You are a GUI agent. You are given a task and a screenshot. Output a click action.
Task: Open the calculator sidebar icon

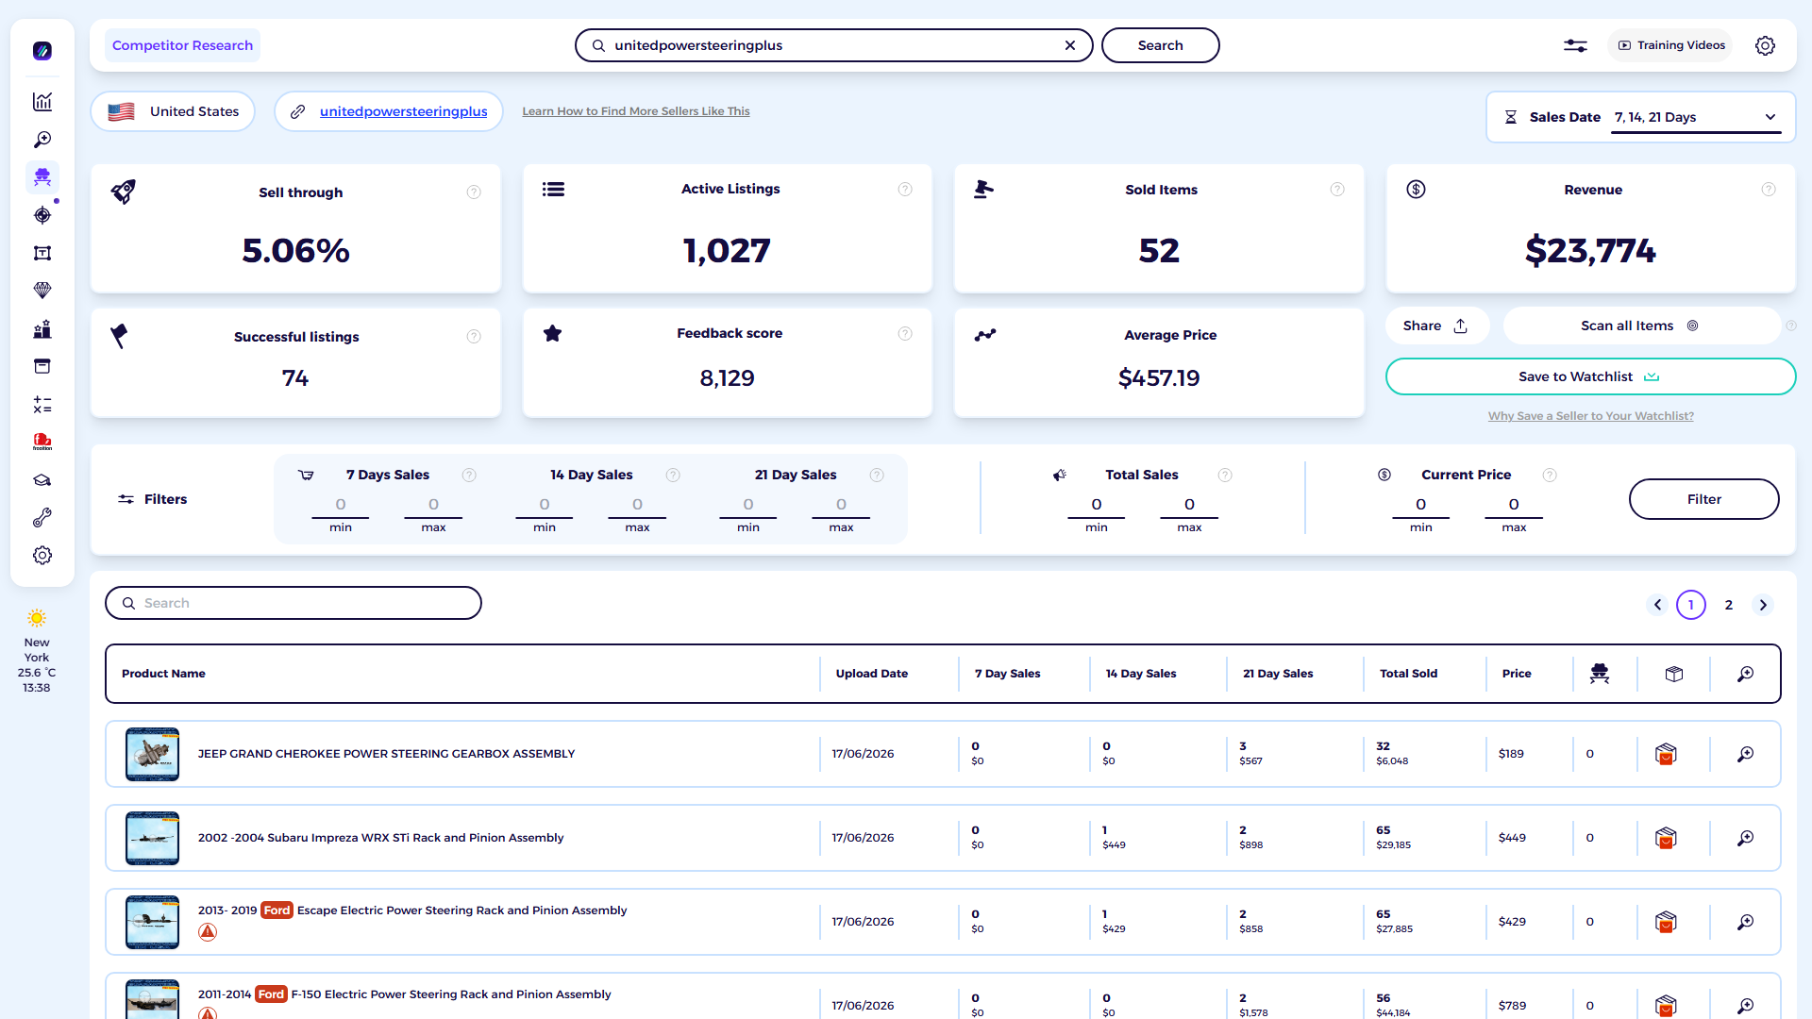(x=42, y=405)
